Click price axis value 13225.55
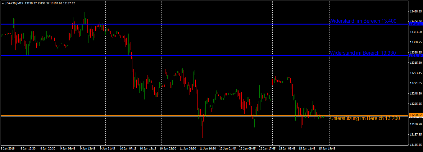 coord(416,104)
